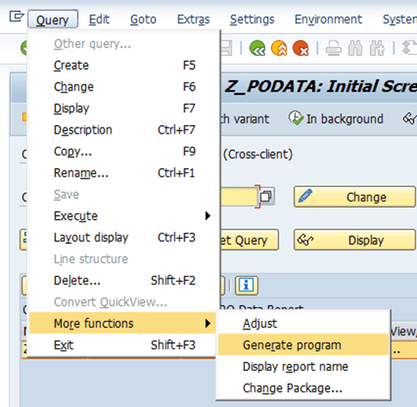The height and width of the screenshot is (407, 417).
Task: Click the input help icon beside query field
Action: (x=266, y=197)
